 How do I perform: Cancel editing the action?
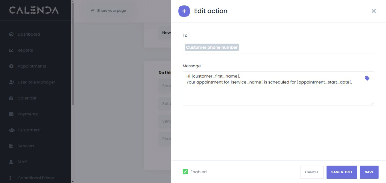click(312, 172)
